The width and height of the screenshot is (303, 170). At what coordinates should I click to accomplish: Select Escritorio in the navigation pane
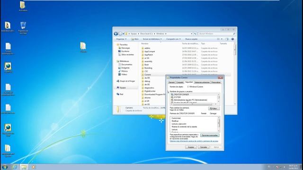click(x=125, y=51)
